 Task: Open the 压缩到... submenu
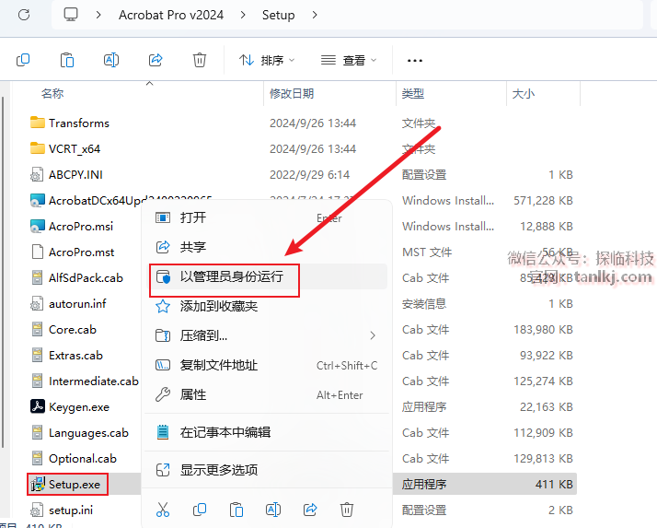tap(267, 335)
